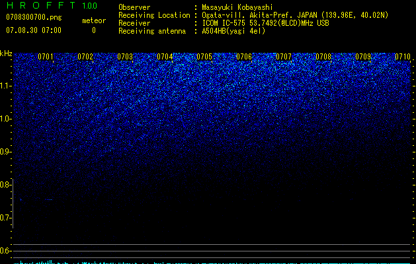Click the 0.8 kHz axis label
Viewport: 416px width, 264px height.
(5, 185)
